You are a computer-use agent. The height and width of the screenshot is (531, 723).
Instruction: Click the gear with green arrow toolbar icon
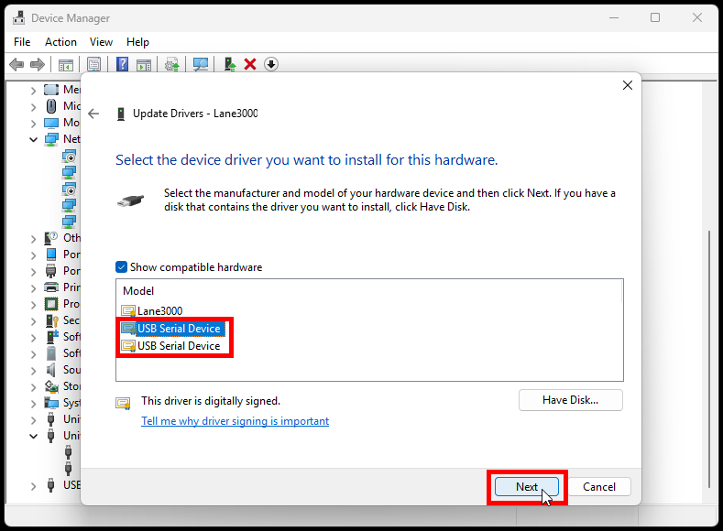(x=172, y=64)
